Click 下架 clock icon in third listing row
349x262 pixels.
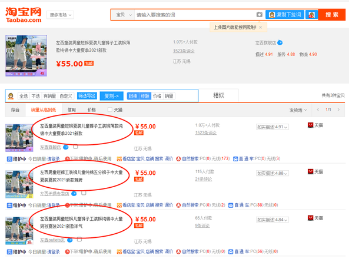pos(68,251)
